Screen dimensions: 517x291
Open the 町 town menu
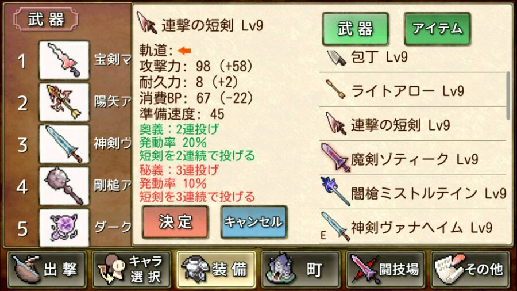[x=300, y=269]
